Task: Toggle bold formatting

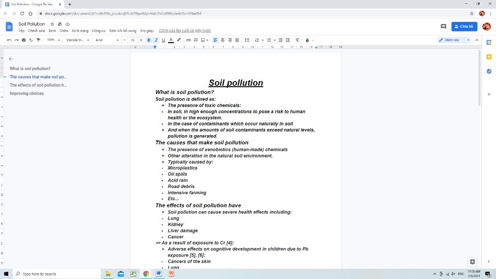Action: click(x=149, y=40)
